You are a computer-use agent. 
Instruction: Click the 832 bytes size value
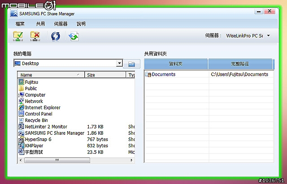pos(98,145)
